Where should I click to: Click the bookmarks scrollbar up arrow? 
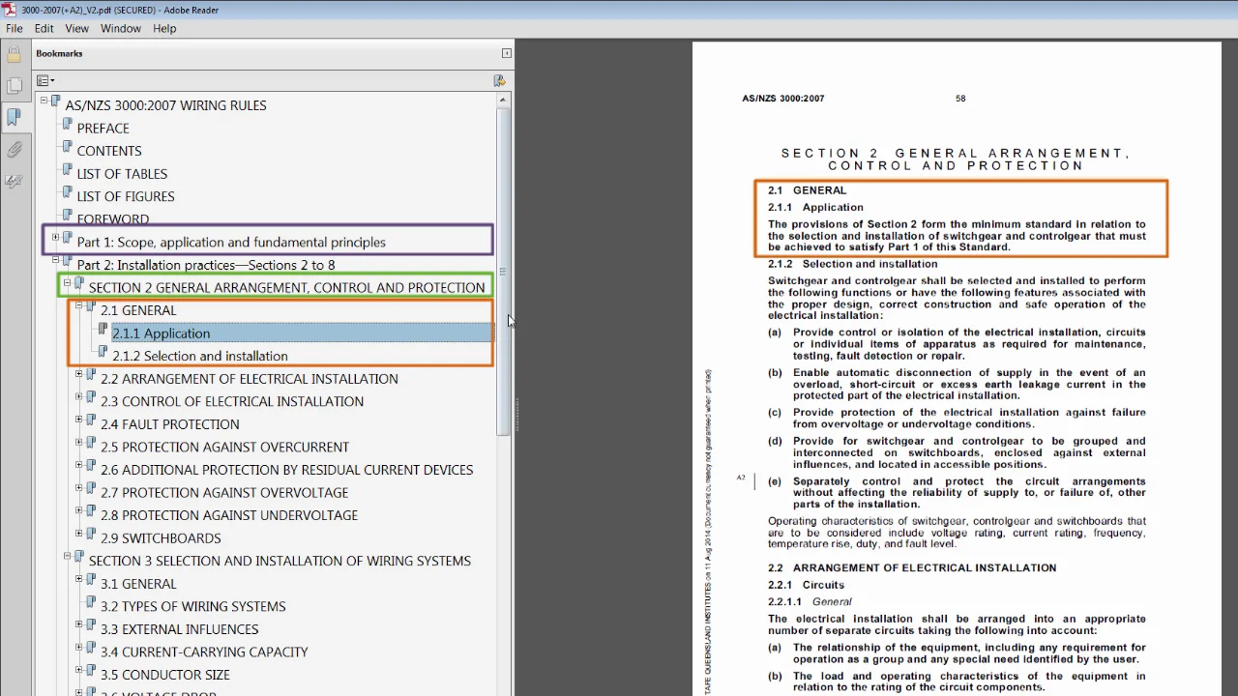coord(502,100)
